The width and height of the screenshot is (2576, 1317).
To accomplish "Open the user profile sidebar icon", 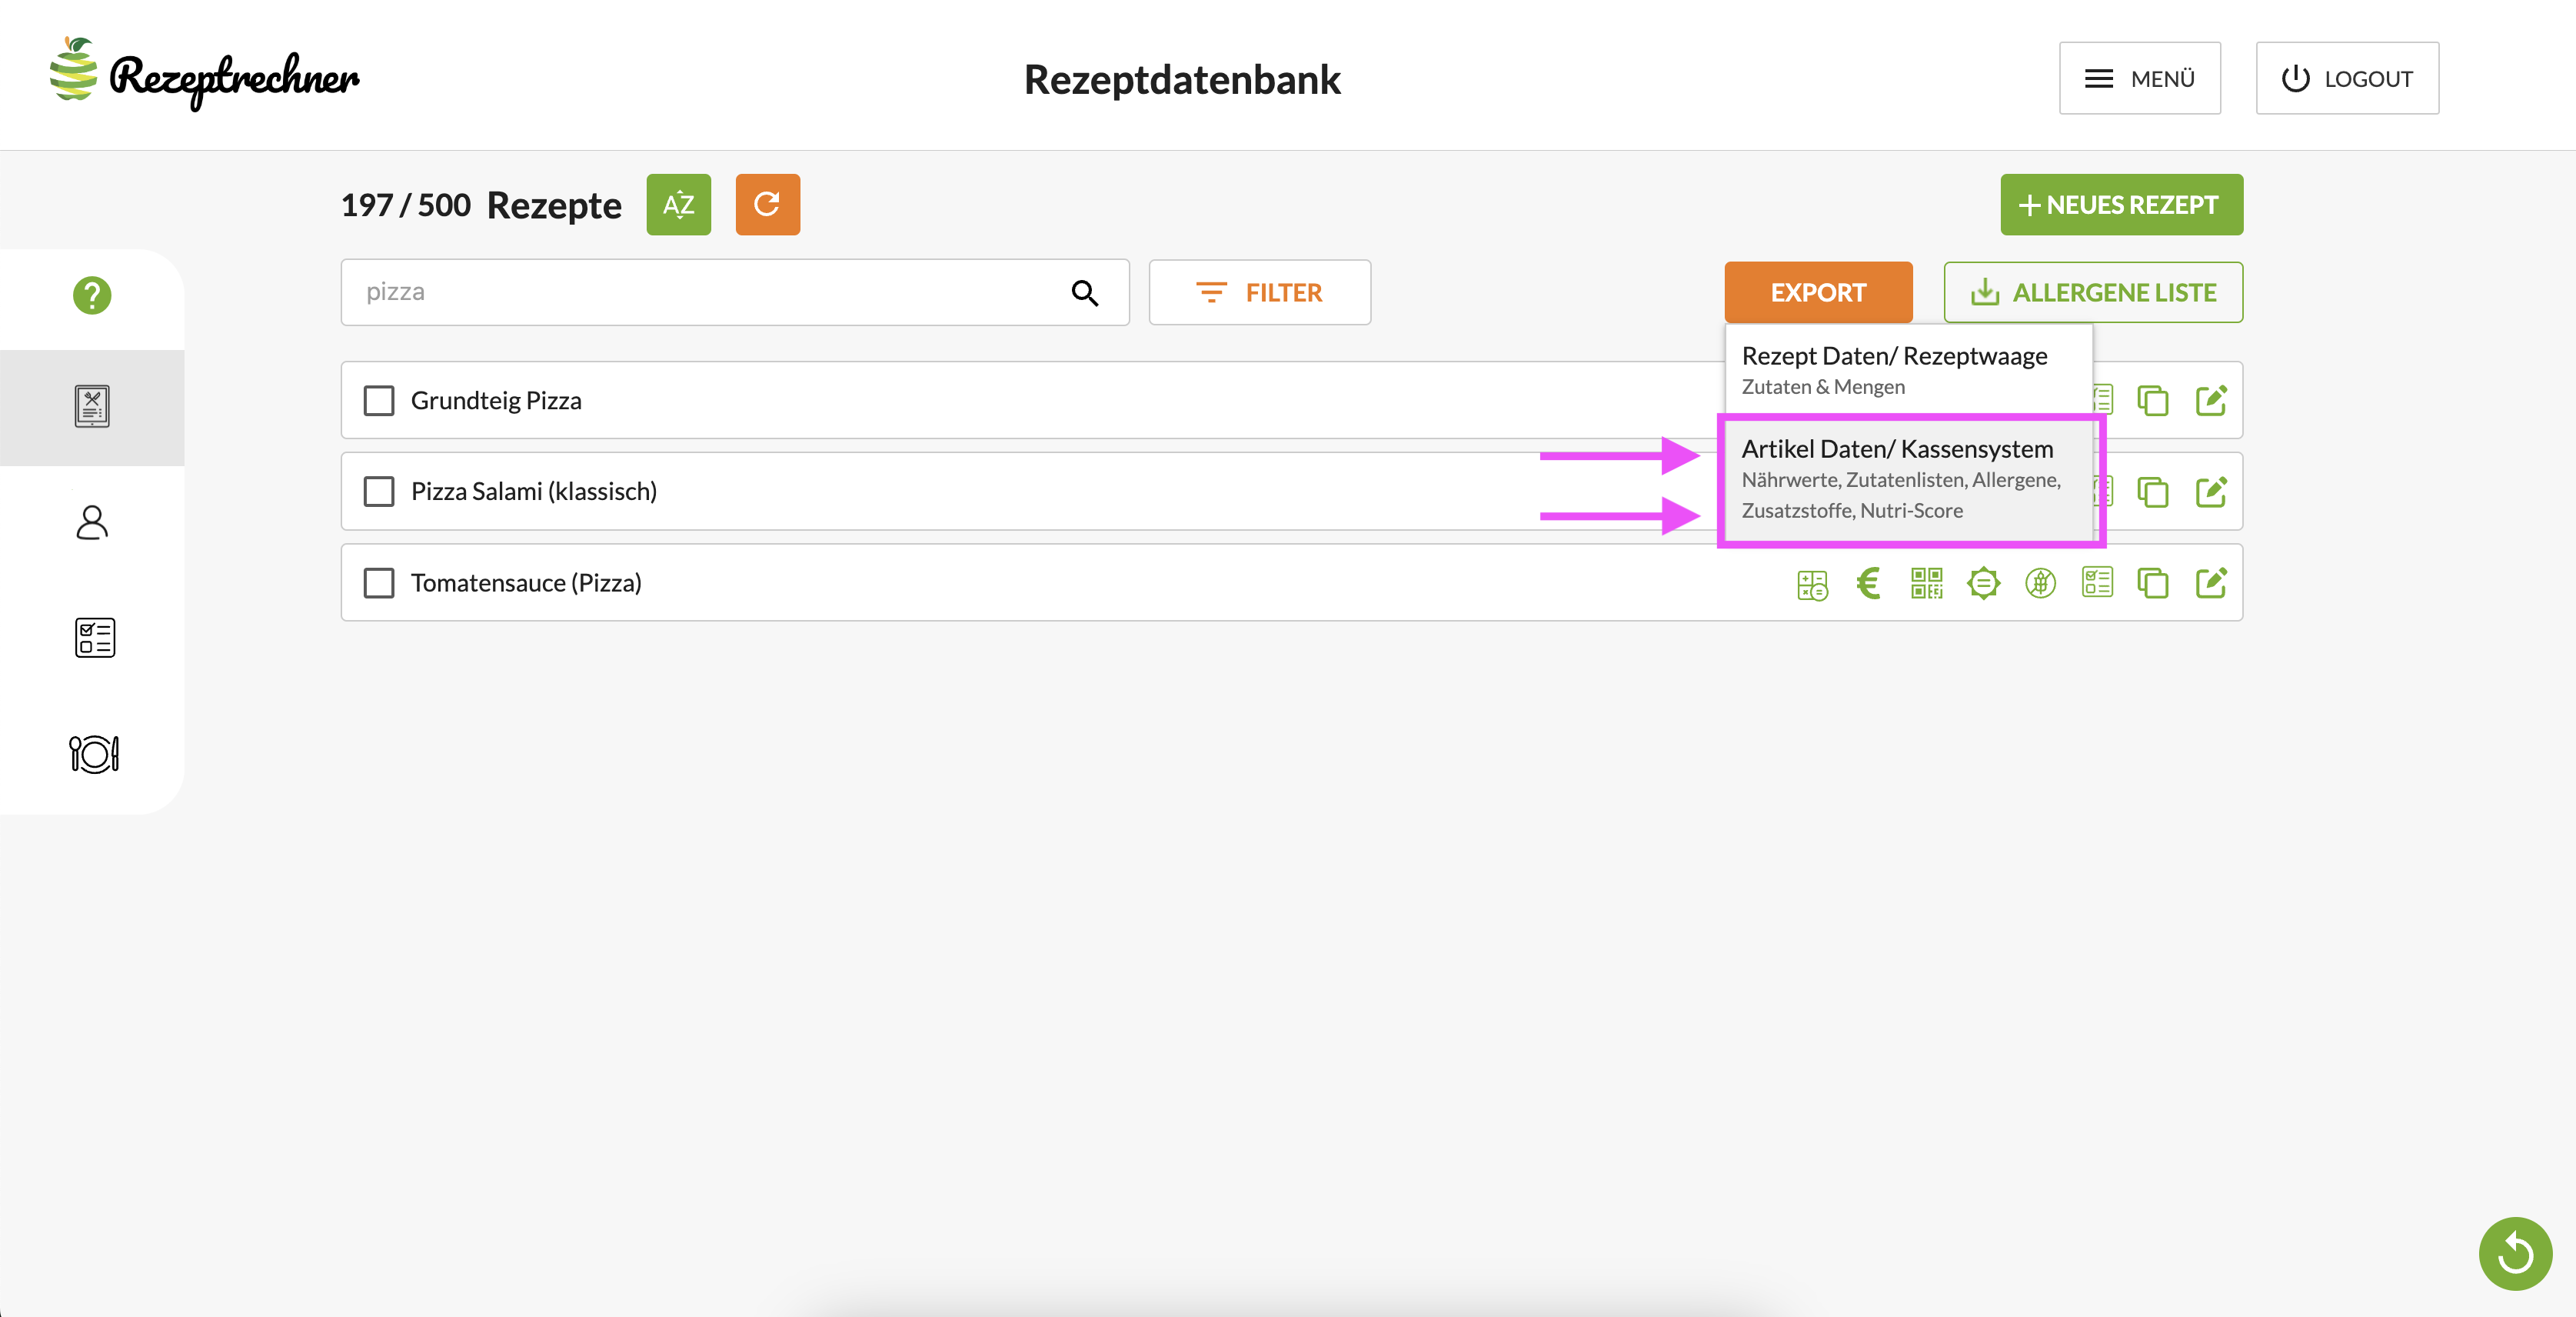I will tap(92, 522).
